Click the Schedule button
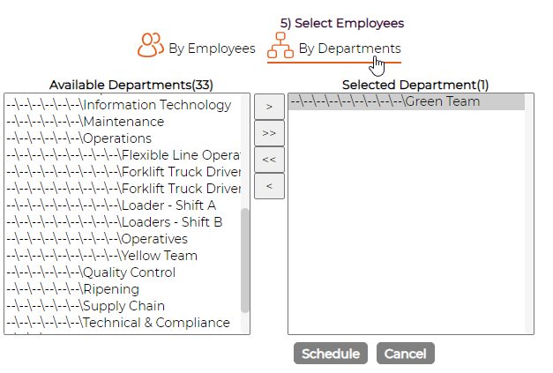This screenshot has width=553, height=373. click(331, 354)
